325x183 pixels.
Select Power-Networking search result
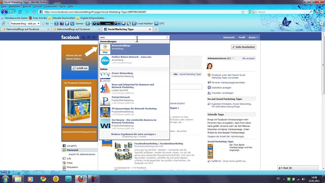pyautogui.click(x=134, y=77)
